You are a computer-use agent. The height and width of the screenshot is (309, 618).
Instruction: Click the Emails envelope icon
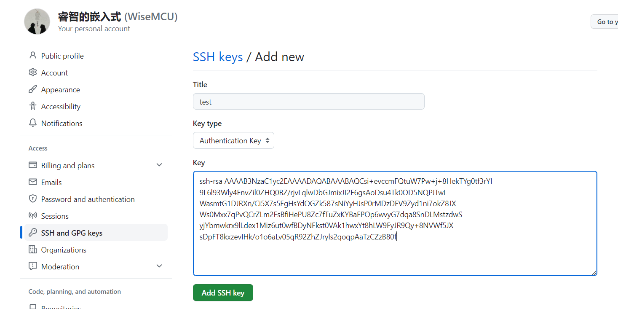(32, 182)
